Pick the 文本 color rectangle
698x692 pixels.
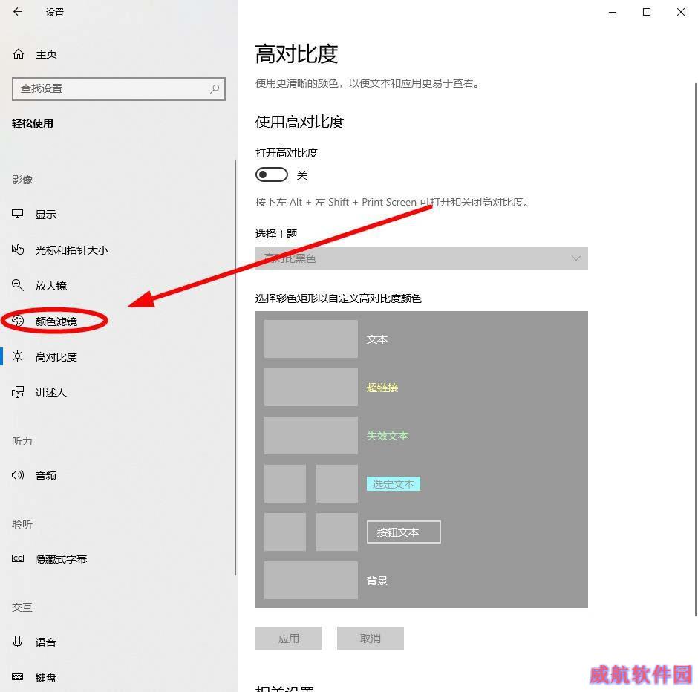[310, 339]
